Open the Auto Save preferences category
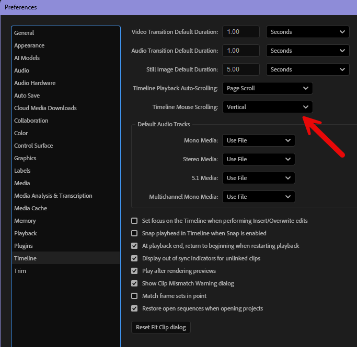The height and width of the screenshot is (347, 357). (27, 95)
